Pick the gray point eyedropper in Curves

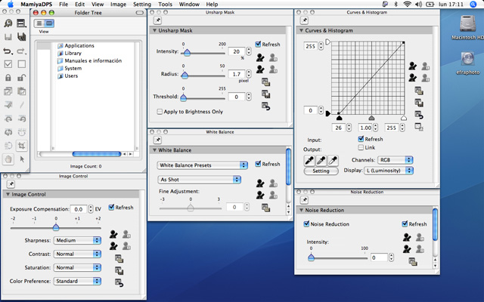tap(321, 160)
